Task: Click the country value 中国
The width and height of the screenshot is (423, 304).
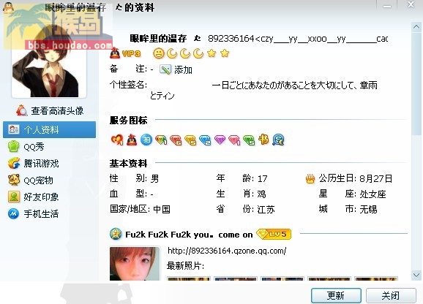Action: pos(162,210)
